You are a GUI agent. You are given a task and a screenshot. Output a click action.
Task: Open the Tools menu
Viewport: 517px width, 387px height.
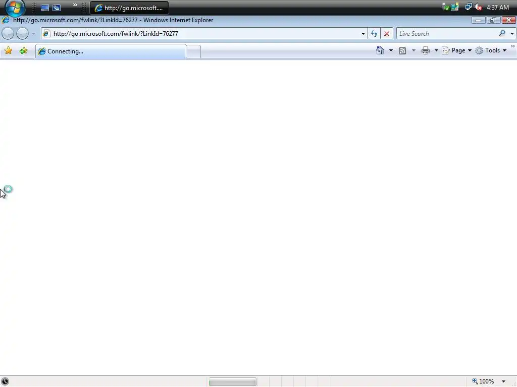[x=491, y=50]
